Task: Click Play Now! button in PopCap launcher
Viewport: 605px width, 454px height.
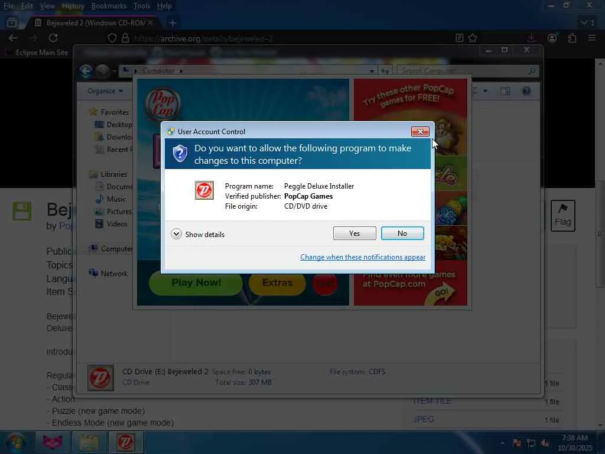Action: point(196,283)
